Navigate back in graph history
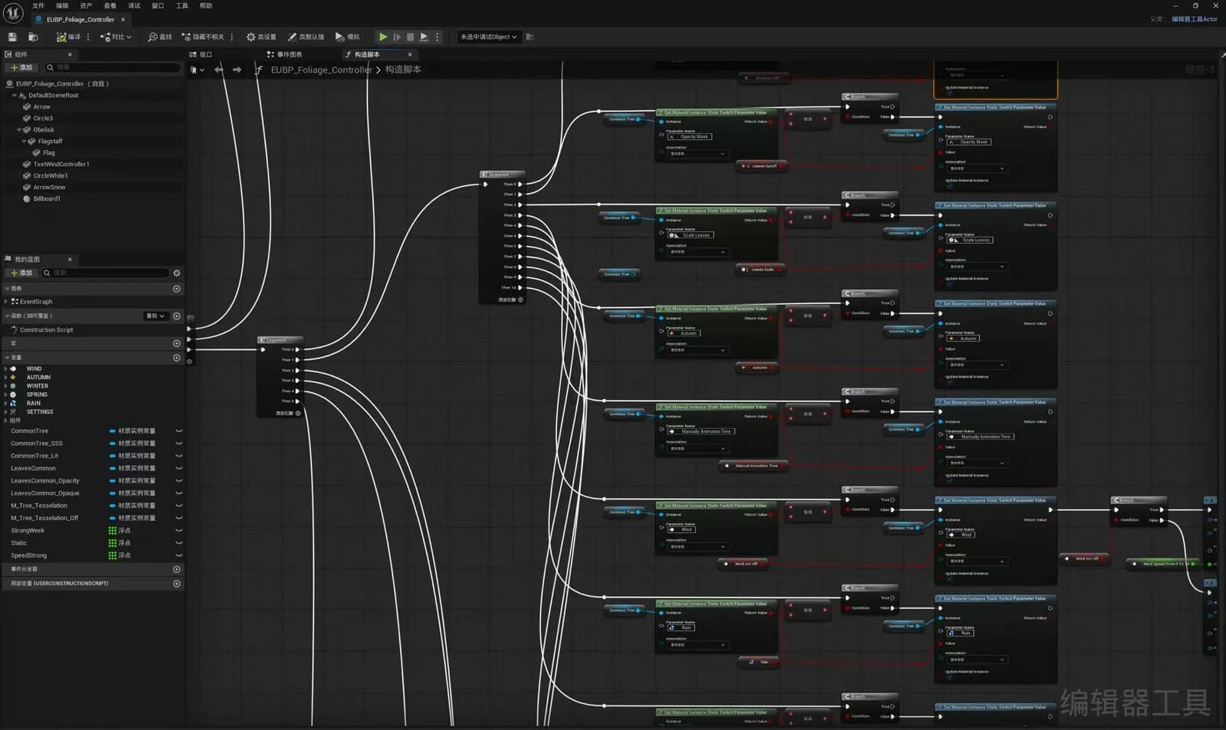The height and width of the screenshot is (730, 1226). (x=219, y=70)
